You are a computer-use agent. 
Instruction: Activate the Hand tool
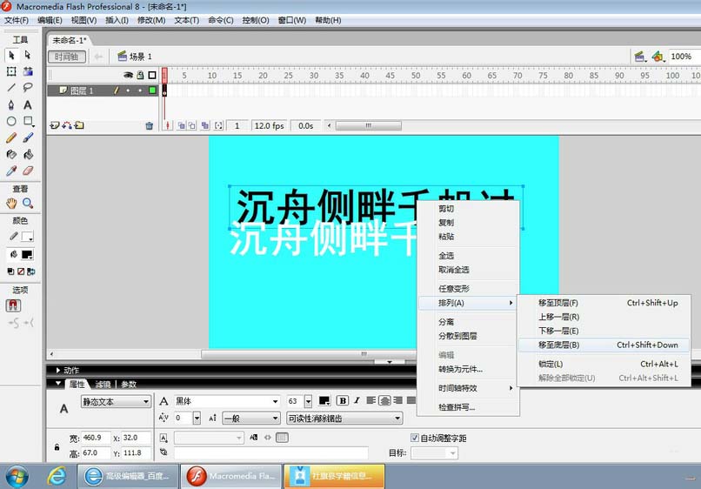[x=11, y=203]
